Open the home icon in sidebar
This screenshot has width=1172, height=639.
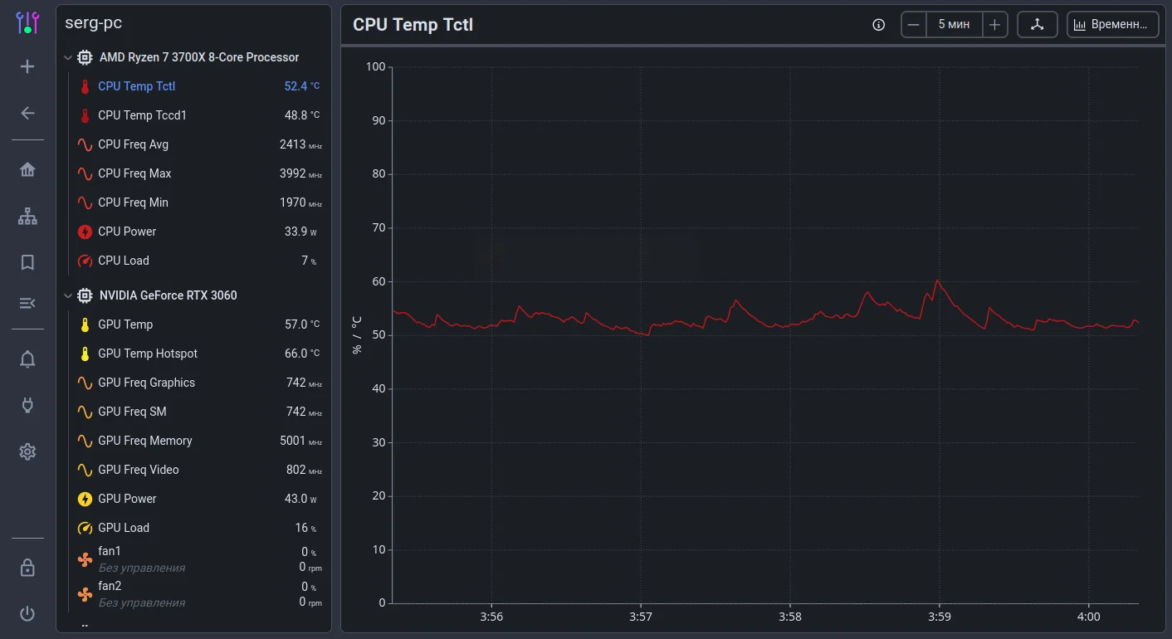click(x=27, y=170)
